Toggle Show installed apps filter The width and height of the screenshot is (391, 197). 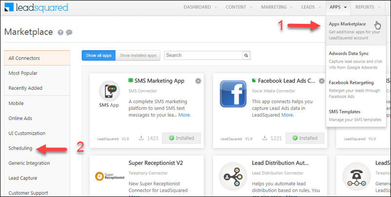(138, 55)
